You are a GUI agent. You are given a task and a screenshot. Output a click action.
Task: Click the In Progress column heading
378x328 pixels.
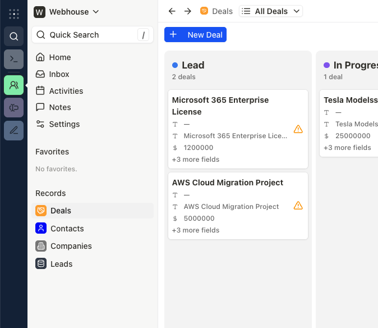click(x=356, y=65)
